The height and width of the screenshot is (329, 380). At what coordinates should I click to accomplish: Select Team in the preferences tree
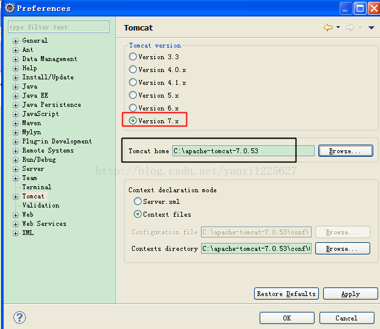tap(29, 178)
